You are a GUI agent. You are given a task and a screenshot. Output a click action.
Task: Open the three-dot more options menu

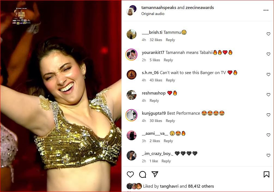point(266,10)
